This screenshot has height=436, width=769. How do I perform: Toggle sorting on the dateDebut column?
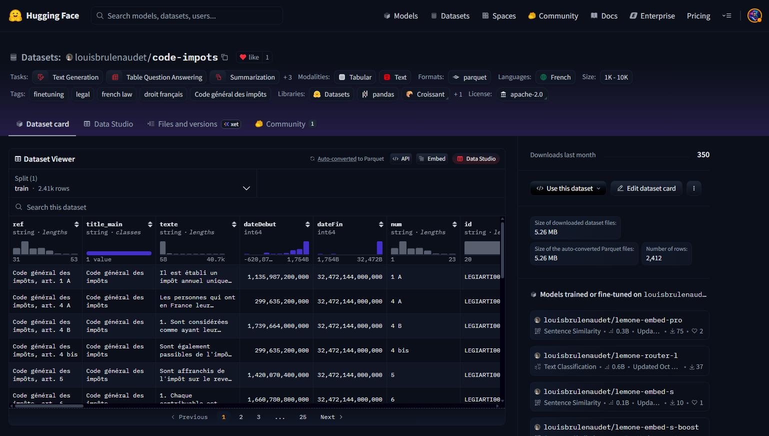tap(307, 224)
